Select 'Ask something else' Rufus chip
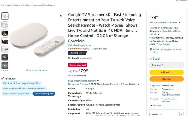Viewport: 188px width, 116px height. click(44, 94)
